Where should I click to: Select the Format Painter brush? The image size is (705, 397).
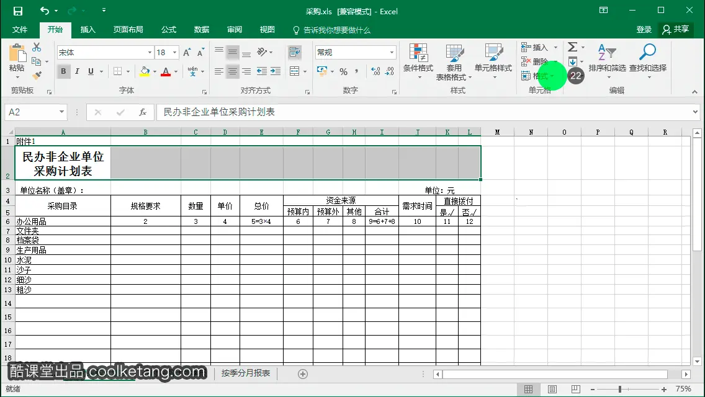point(37,75)
